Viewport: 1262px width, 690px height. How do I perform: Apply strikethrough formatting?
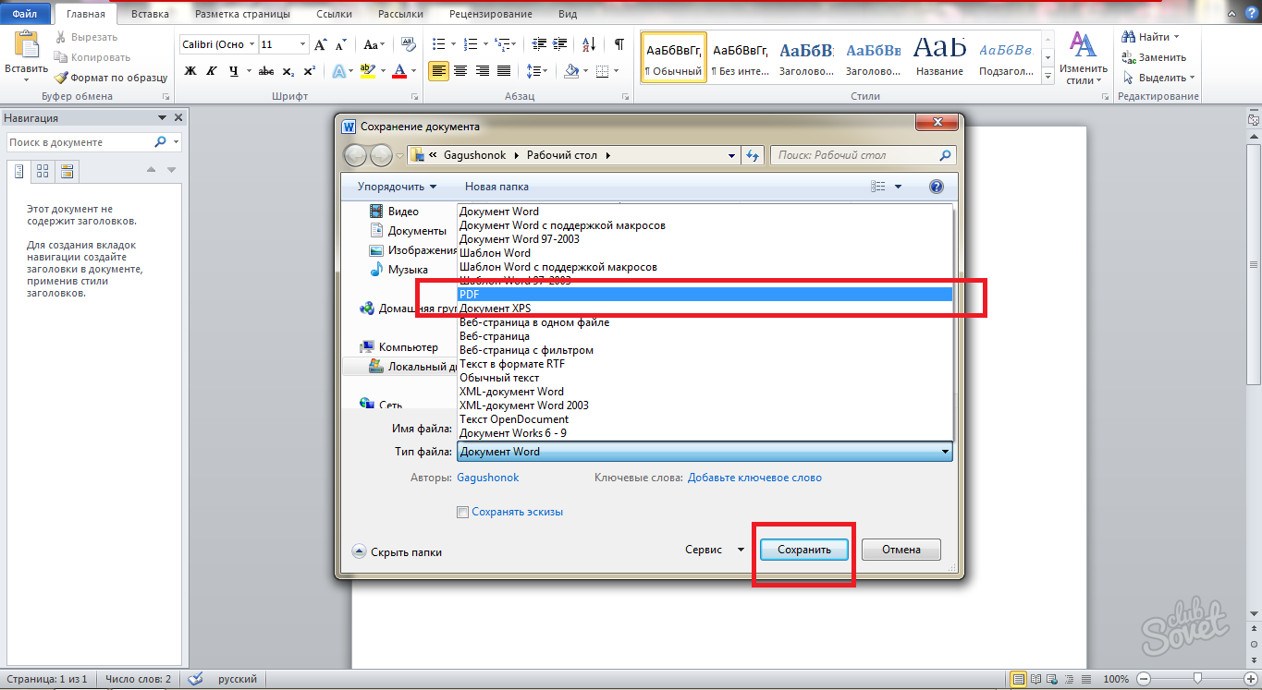click(x=266, y=71)
